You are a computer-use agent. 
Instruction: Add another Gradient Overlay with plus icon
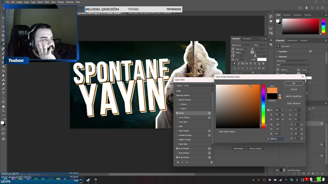click(209, 135)
